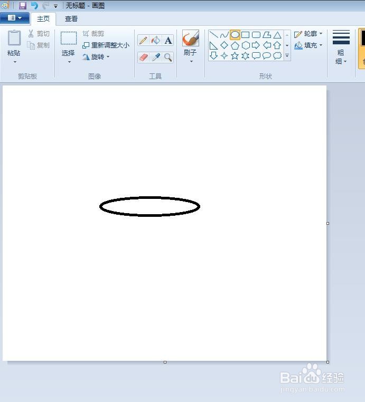Click the 选择 rectangle selection button
Viewport: 365px width, 402px height.
click(x=69, y=43)
